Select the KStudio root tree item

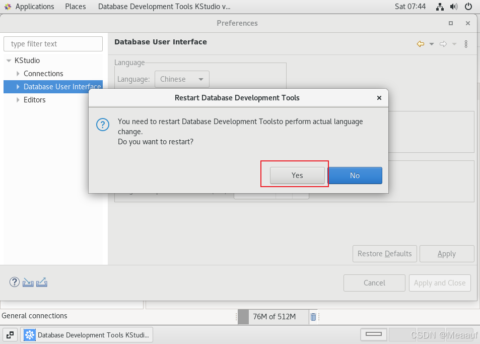pos(27,61)
